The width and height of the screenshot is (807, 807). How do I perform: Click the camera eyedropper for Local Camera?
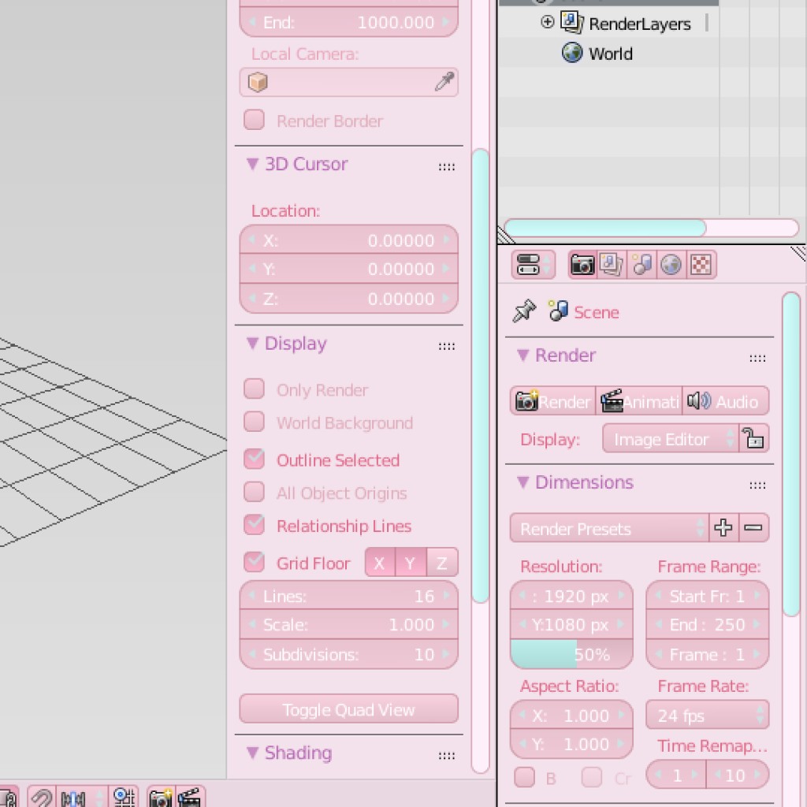[x=445, y=82]
